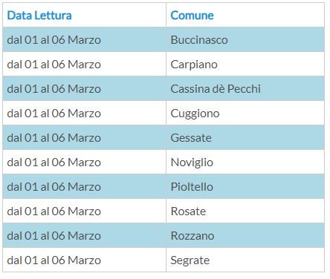
Task: Select the Cuggiono cell
Action: [245, 113]
